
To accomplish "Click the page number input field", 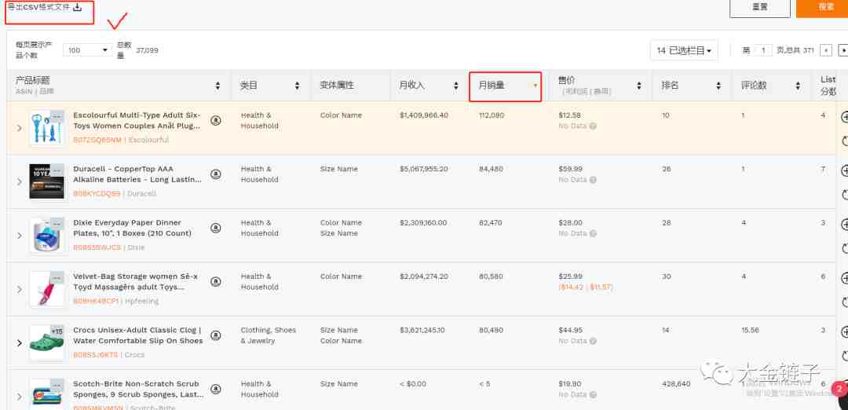I will [763, 50].
